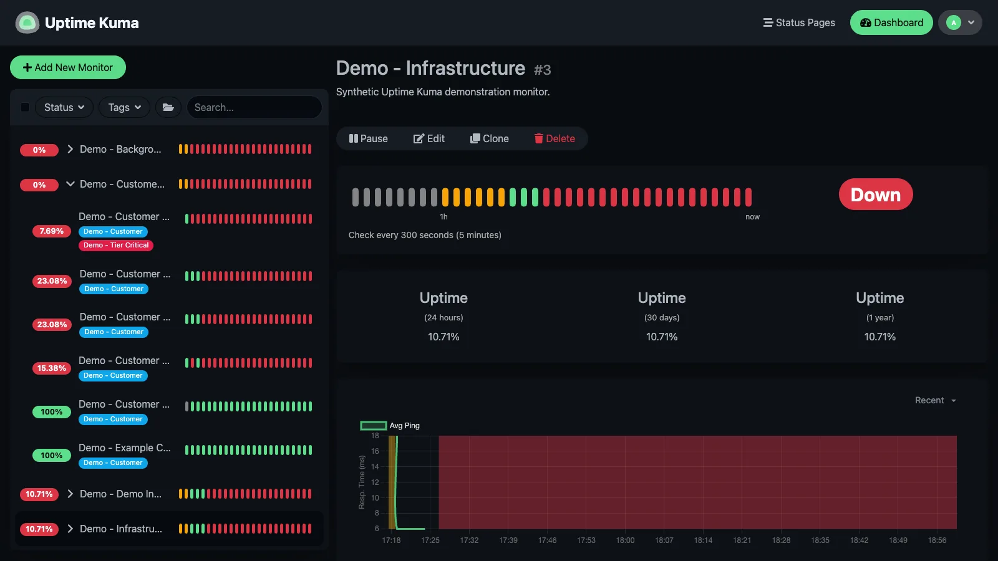
Task: Click the first gray heartbeat bar in main panel
Action: [356, 197]
